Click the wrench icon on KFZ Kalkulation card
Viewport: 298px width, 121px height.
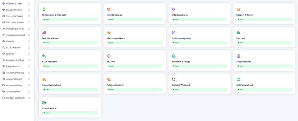click(x=44, y=56)
